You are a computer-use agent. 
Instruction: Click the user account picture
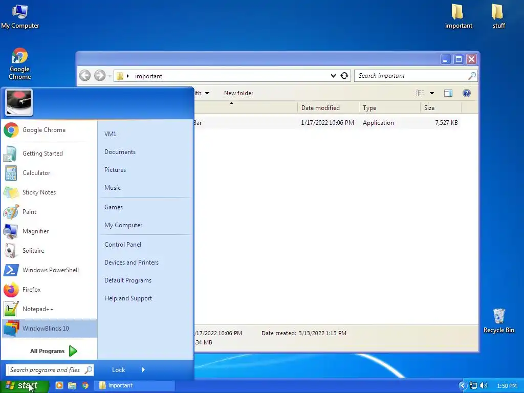pyautogui.click(x=19, y=102)
